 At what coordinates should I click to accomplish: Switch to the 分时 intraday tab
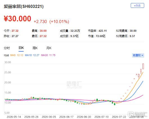7,48
